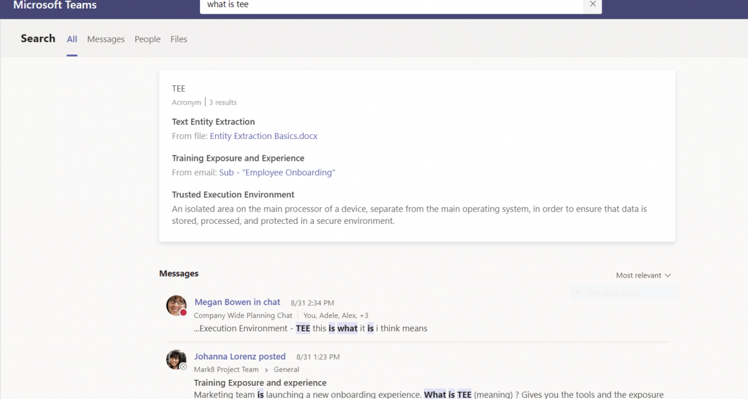748x399 pixels.
Task: Select the Text Entity Extraction definition heading
Action: click(213, 122)
